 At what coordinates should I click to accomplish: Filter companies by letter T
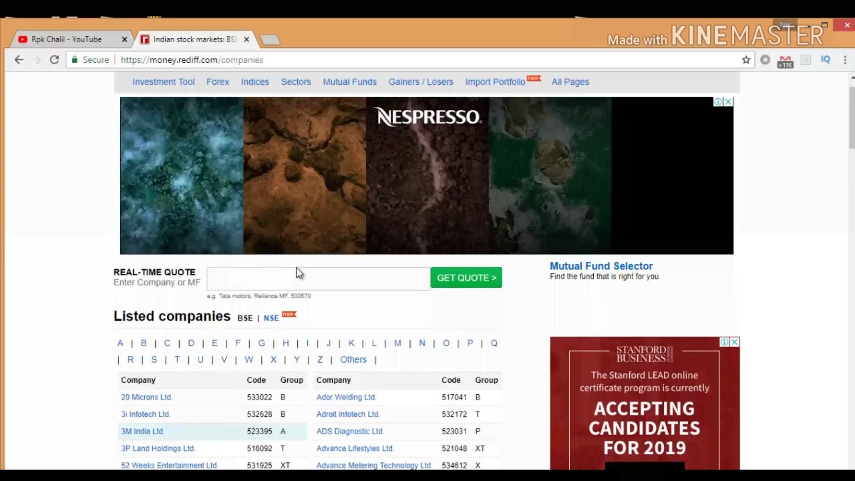coord(177,359)
